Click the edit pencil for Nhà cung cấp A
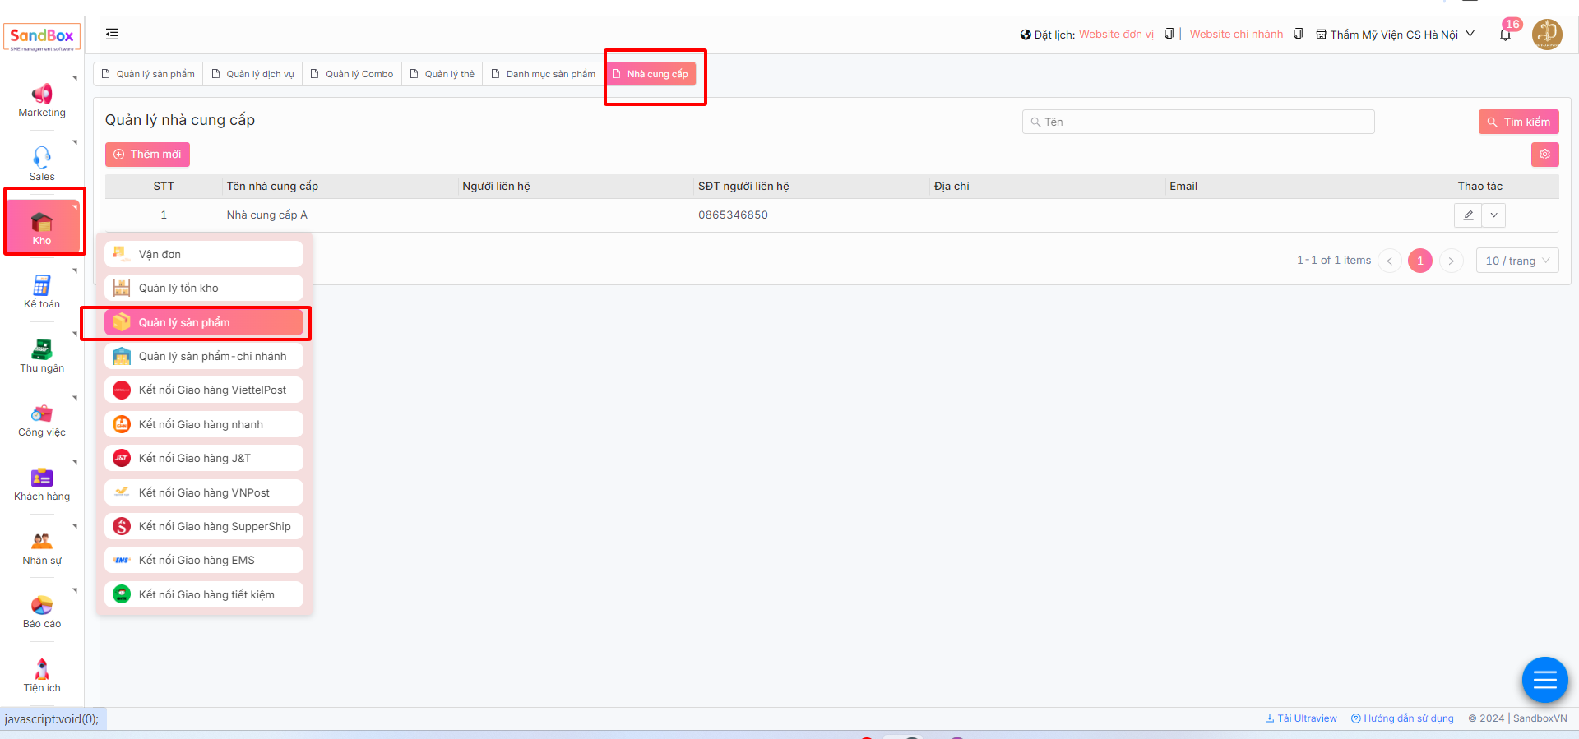 click(1468, 215)
